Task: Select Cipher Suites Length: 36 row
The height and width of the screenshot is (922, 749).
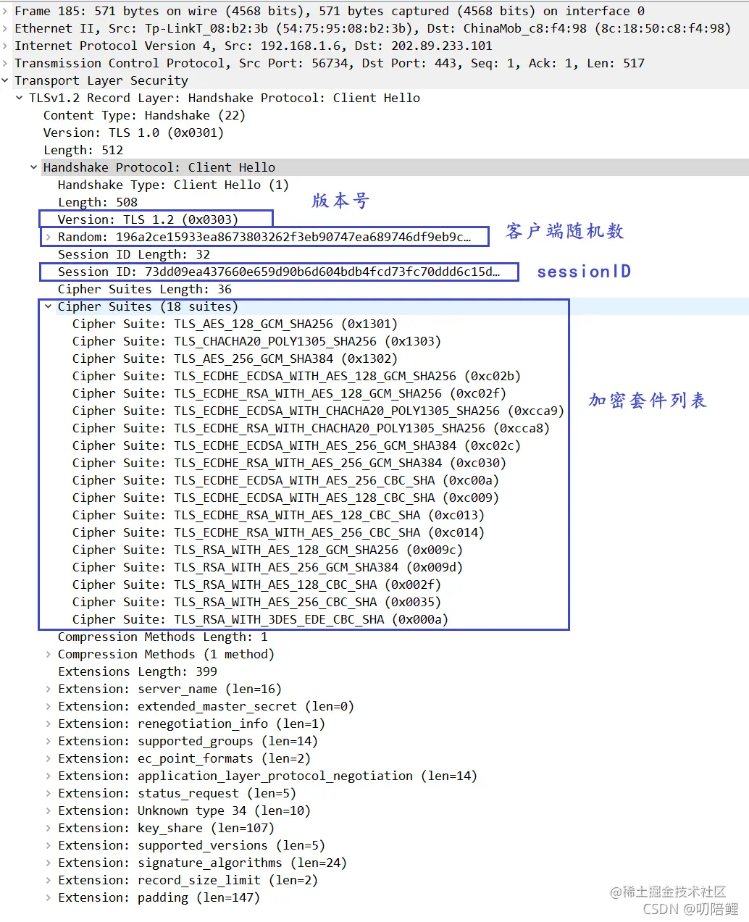Action: pyautogui.click(x=145, y=289)
